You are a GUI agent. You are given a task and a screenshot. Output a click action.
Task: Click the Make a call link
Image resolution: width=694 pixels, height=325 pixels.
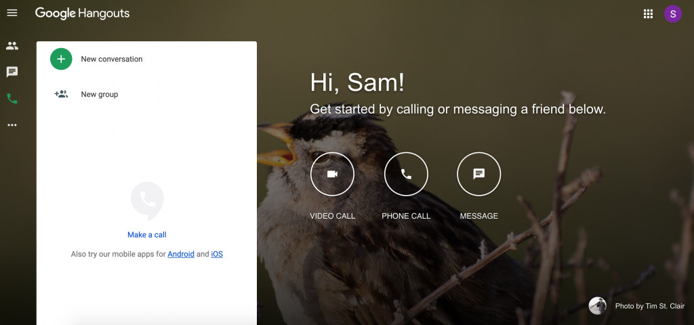[x=147, y=235]
